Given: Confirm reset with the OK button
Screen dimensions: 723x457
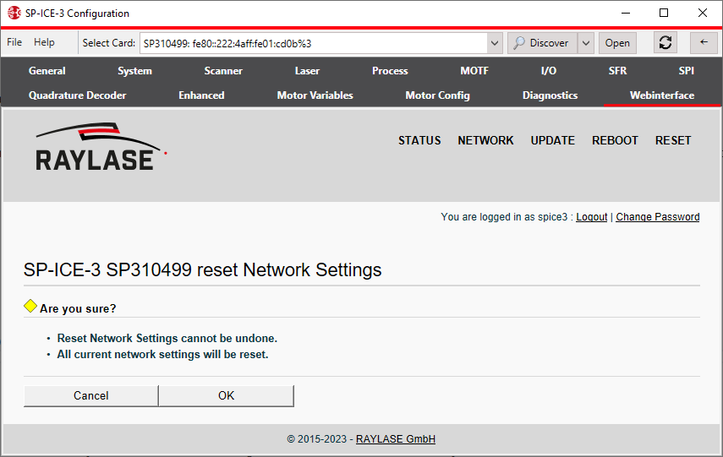Looking at the screenshot, I should click(226, 395).
